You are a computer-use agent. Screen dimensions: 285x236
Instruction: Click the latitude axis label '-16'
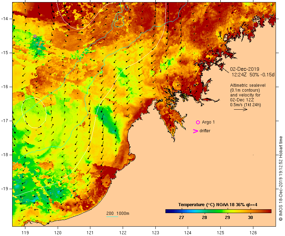pyautogui.click(x=5, y=87)
